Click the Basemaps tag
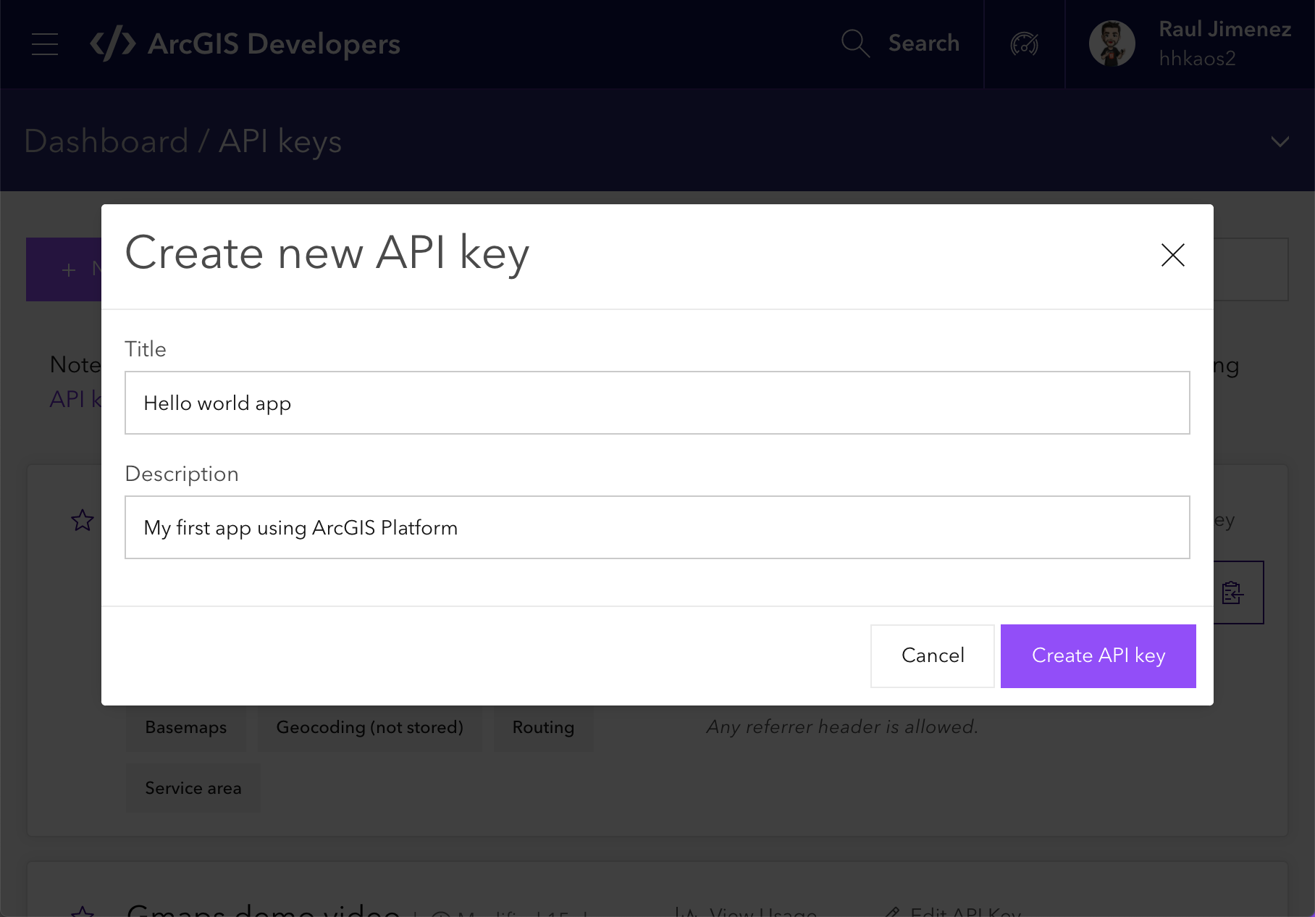The width and height of the screenshot is (1315, 917). point(185,727)
